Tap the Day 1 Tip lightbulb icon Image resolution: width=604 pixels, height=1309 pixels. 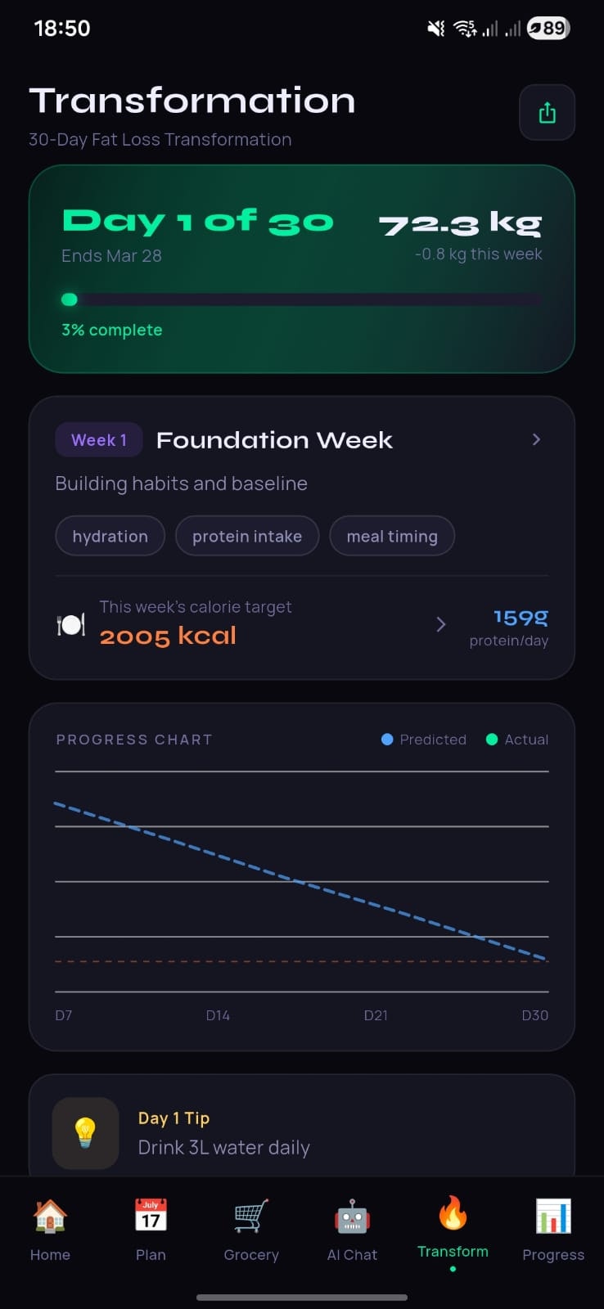pyautogui.click(x=86, y=1132)
